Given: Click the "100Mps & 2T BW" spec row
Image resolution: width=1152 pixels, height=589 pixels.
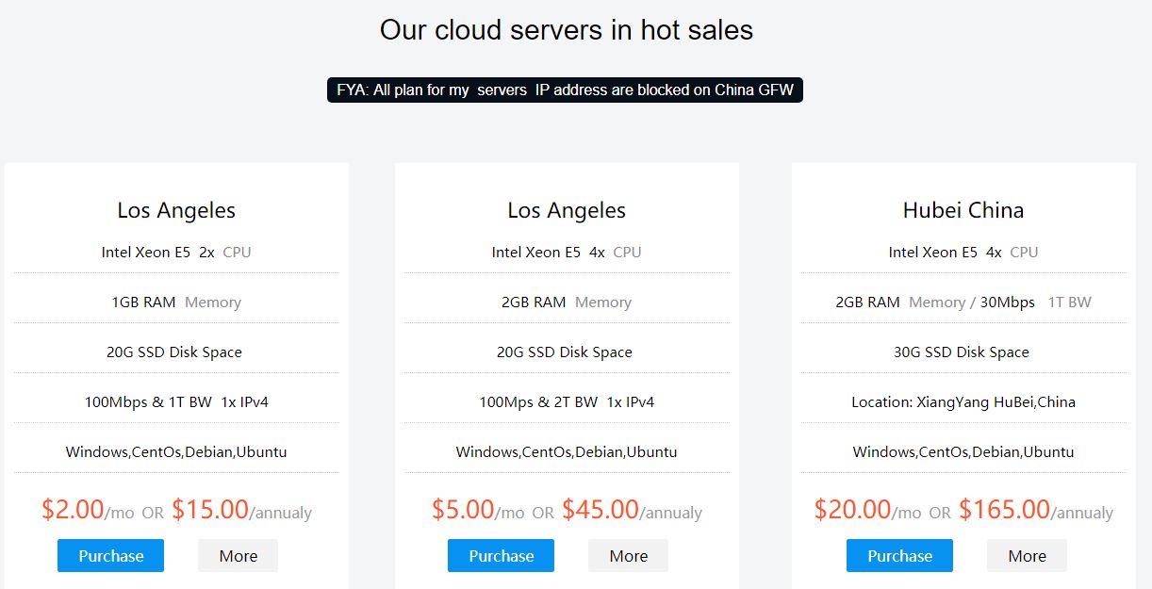Looking at the screenshot, I should (566, 402).
